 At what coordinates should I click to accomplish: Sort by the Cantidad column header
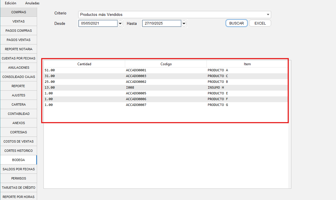pyautogui.click(x=84, y=64)
